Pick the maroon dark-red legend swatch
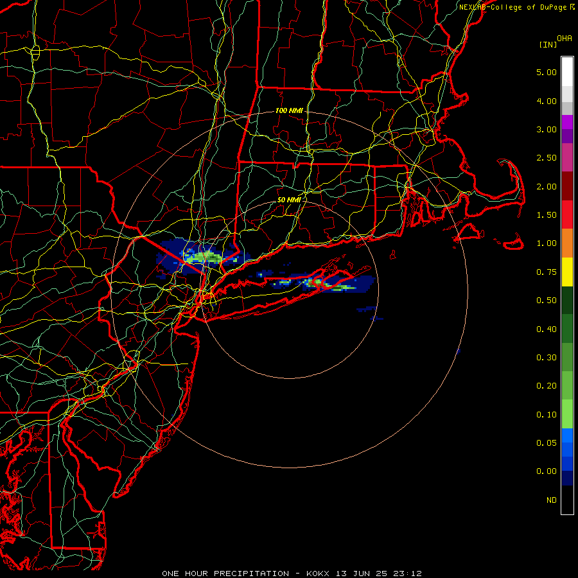 pyautogui.click(x=567, y=186)
